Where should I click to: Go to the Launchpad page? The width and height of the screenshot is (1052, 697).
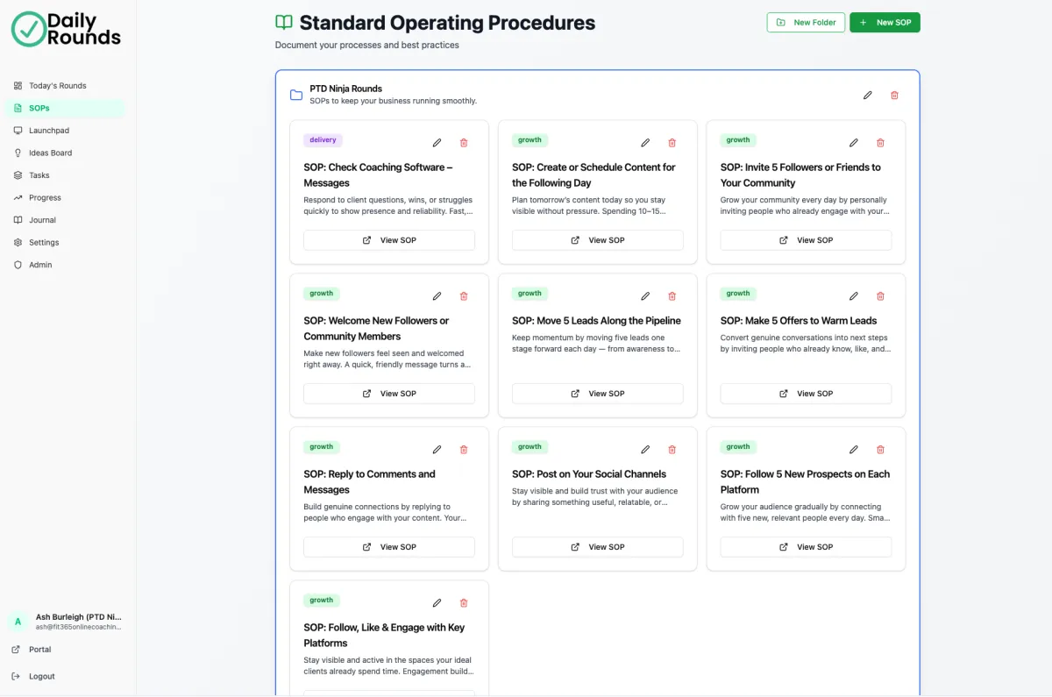tap(48, 131)
